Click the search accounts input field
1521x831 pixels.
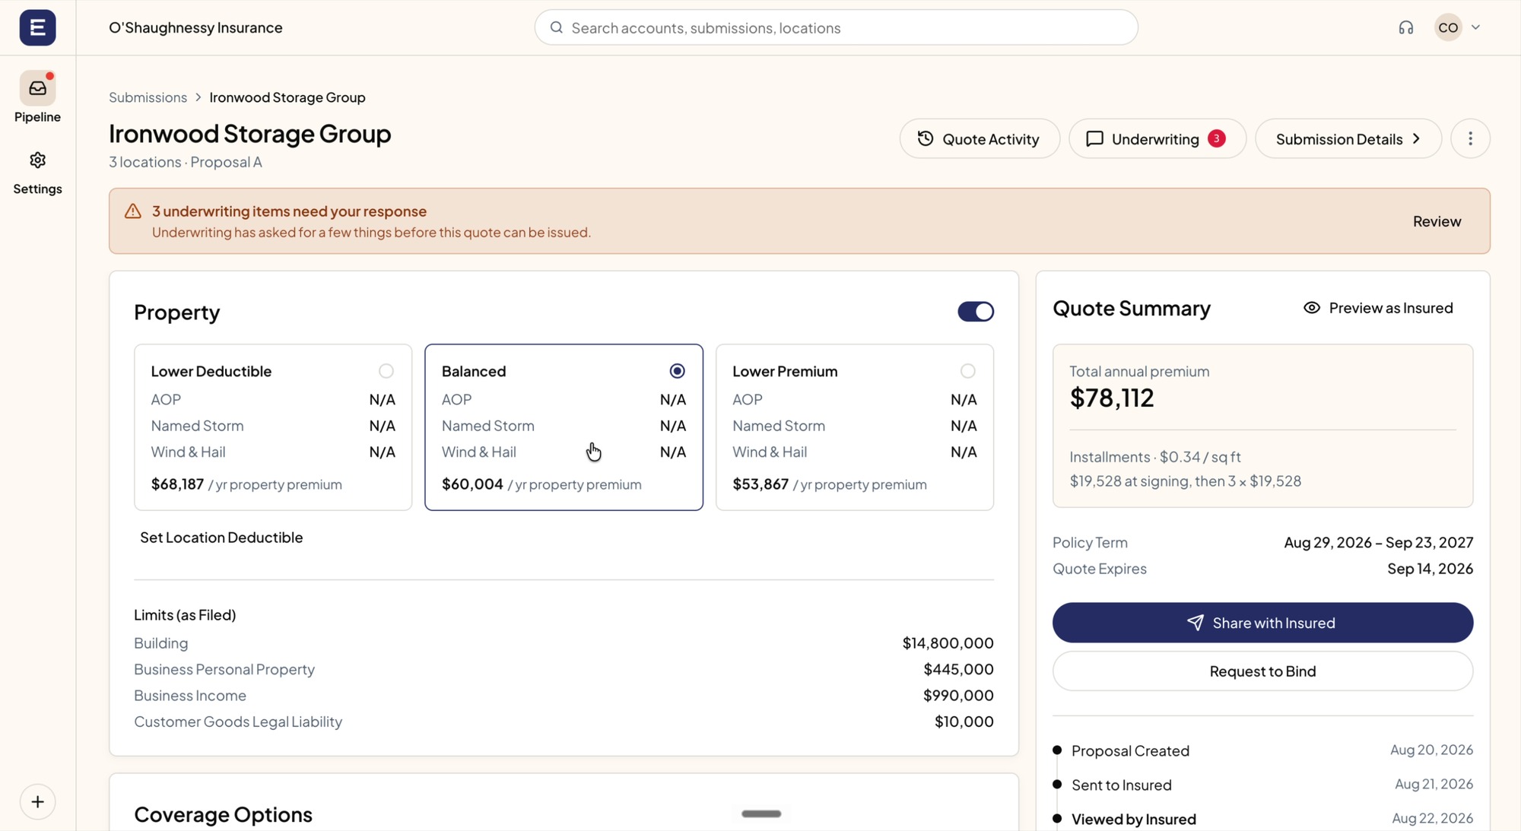click(836, 27)
